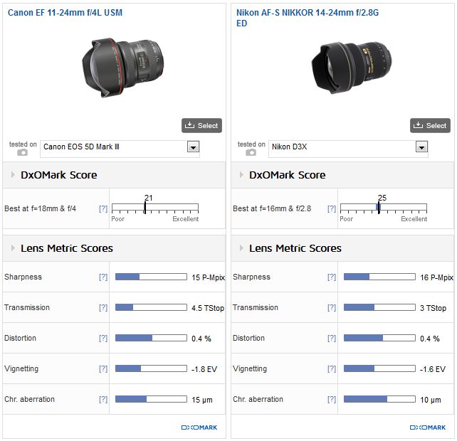
Task: Open help [?] beside Nikon Best at f=16mm
Action: click(332, 209)
